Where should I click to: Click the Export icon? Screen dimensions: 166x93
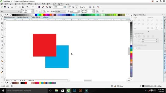47,7
